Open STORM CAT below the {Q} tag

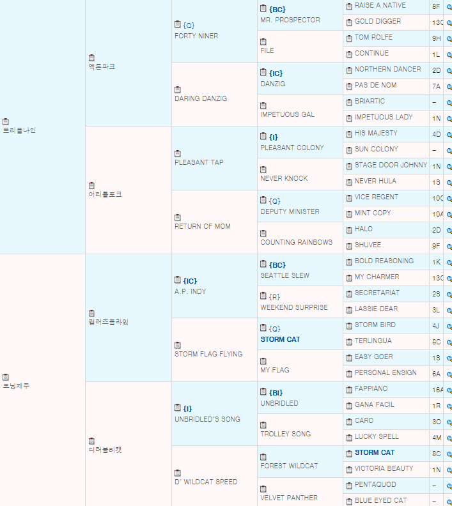pyautogui.click(x=280, y=339)
